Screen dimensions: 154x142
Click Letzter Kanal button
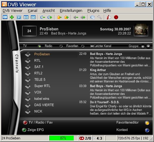[x=101, y=46]
